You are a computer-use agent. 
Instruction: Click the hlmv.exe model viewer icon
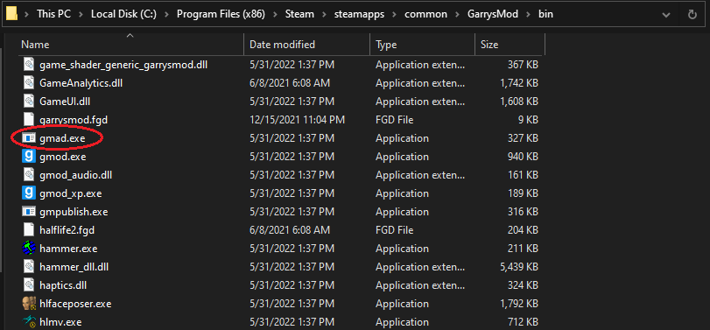click(29, 322)
